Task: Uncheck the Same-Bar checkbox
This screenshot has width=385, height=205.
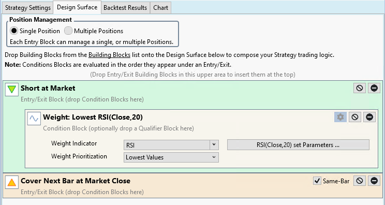Action: 317,181
